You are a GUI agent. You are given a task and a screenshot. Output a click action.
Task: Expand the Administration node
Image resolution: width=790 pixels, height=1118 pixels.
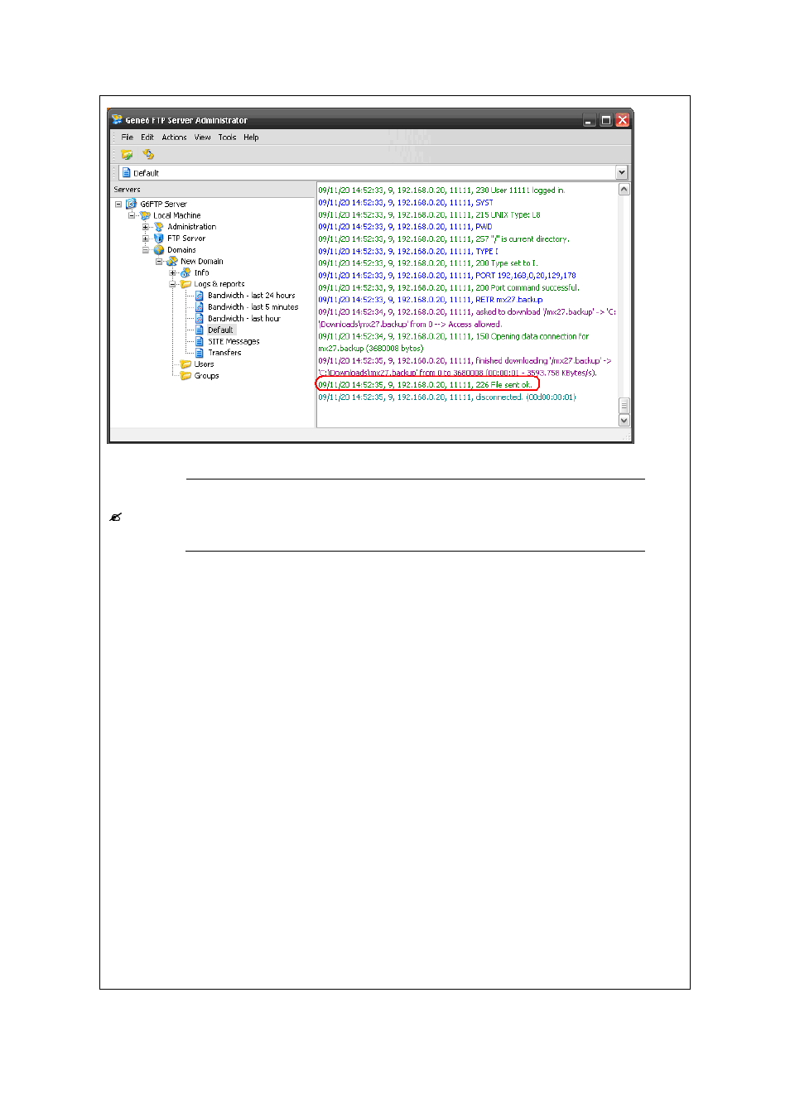pyautogui.click(x=146, y=227)
